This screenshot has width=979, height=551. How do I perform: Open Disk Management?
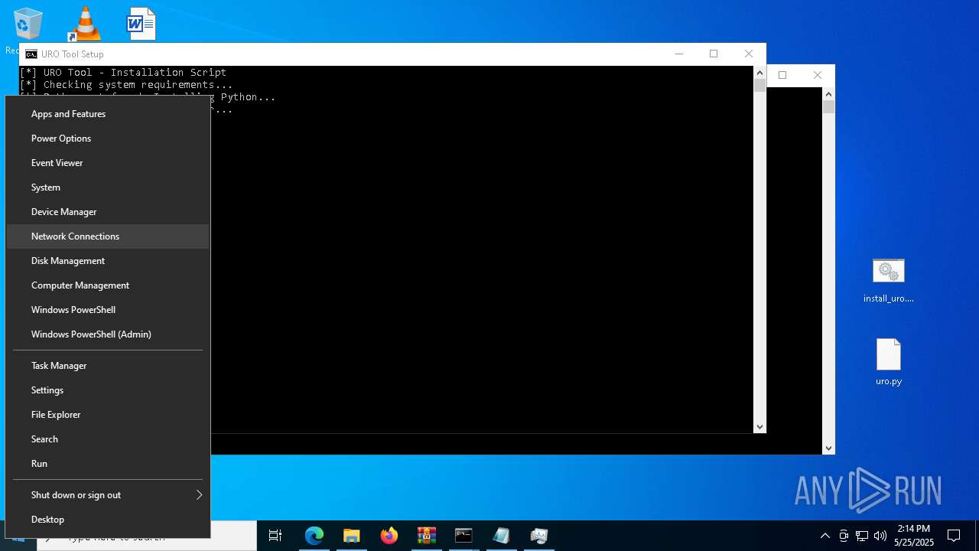click(108, 261)
